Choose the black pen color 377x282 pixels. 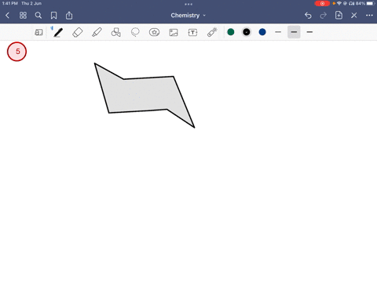(x=247, y=32)
